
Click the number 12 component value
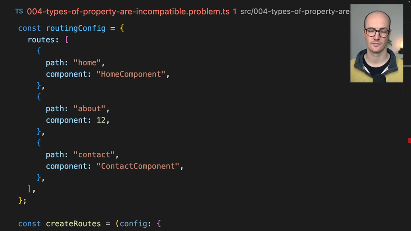pos(101,120)
